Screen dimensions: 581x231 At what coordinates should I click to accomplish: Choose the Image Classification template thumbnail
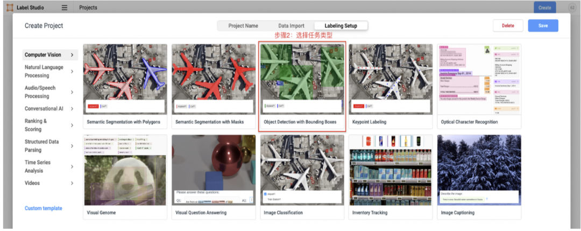click(302, 170)
